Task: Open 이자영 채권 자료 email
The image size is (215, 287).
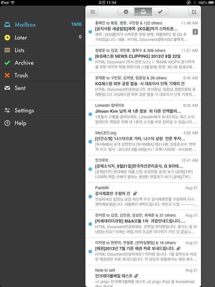Action: coord(143,251)
